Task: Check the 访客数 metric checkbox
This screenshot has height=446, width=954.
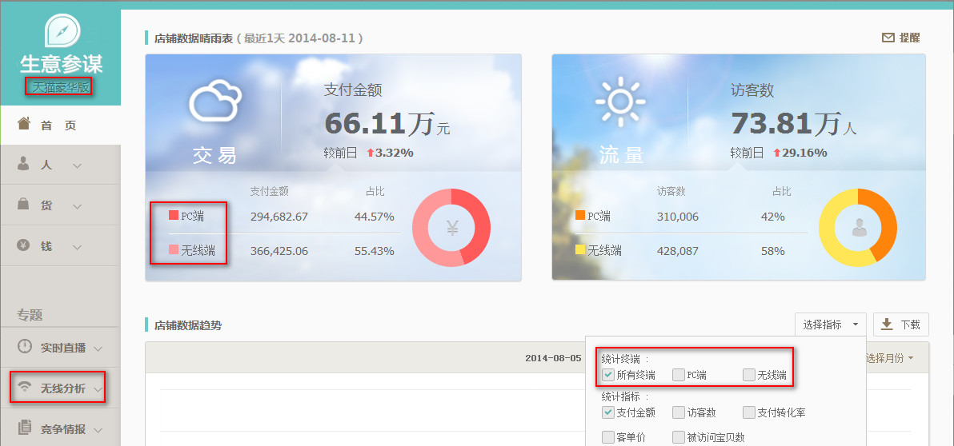Action: coord(679,412)
